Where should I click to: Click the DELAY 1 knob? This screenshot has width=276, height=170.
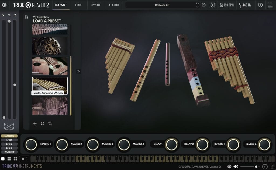(x=171, y=145)
